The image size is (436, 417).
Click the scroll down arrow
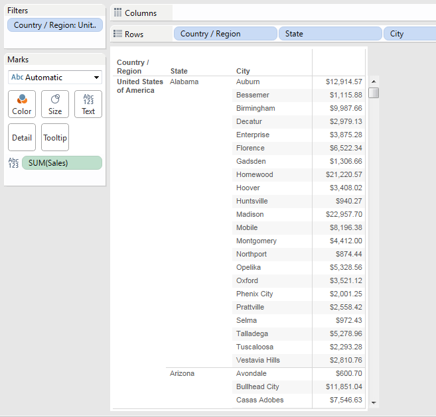(x=374, y=402)
